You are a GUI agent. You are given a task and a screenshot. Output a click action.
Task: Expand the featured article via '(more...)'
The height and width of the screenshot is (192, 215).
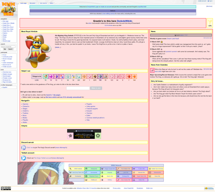point(58,47)
